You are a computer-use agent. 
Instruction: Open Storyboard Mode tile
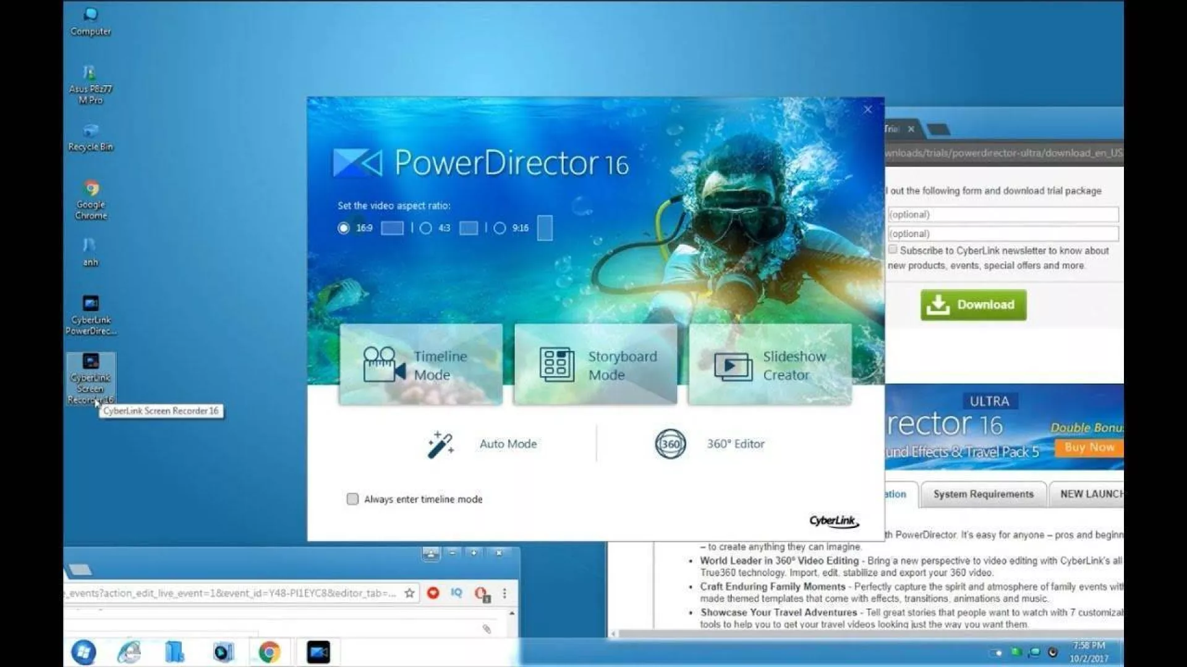pos(595,365)
